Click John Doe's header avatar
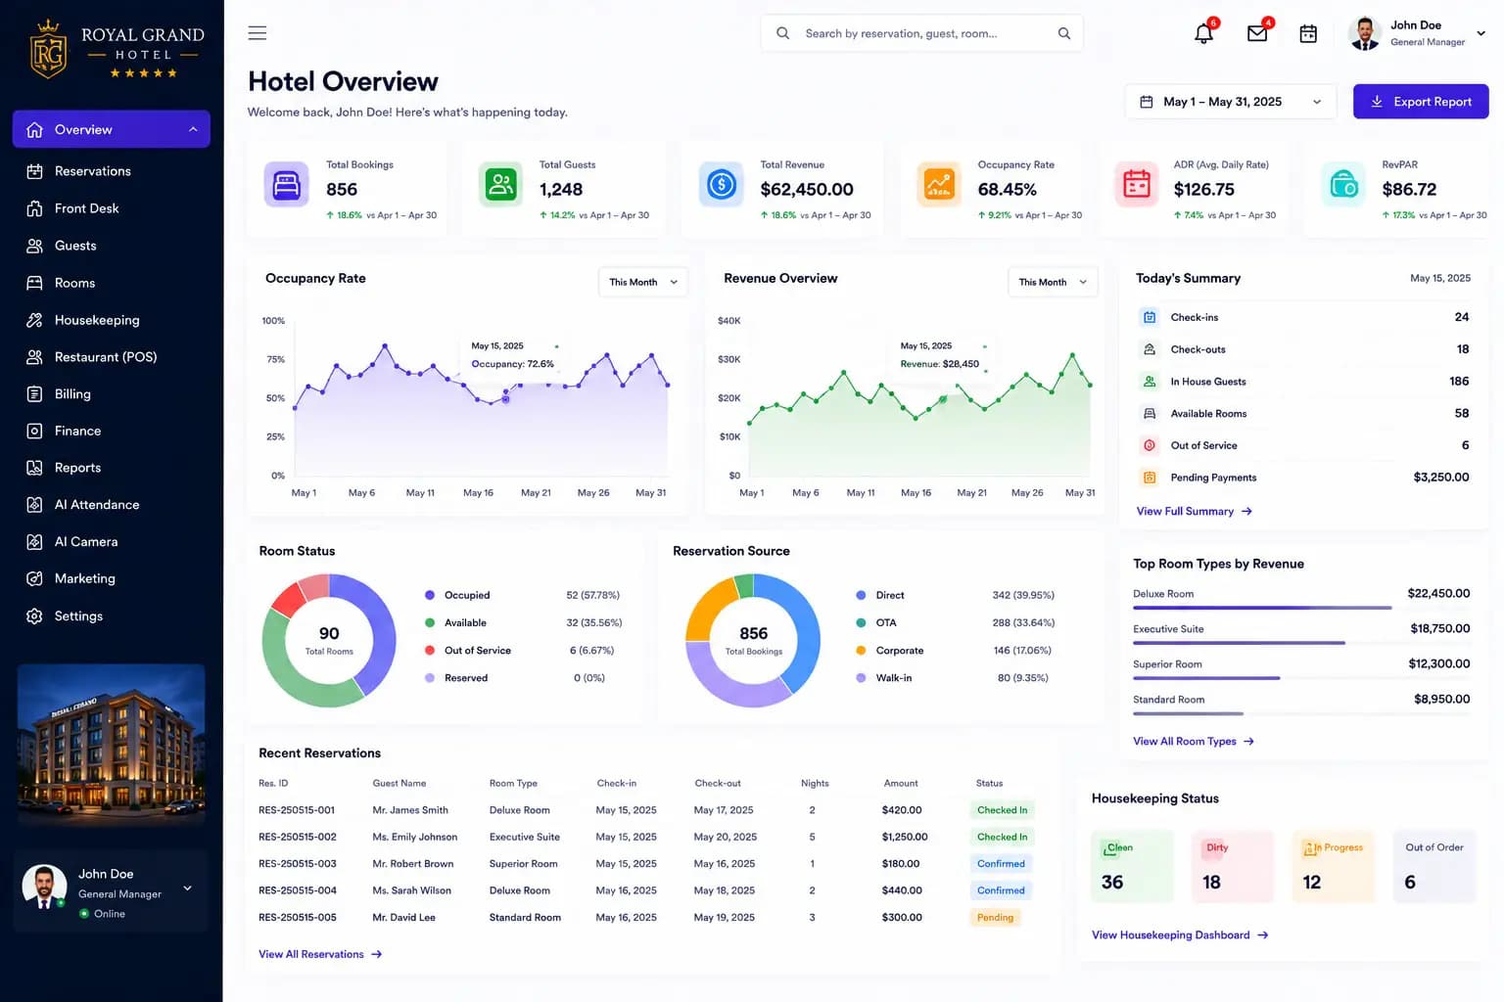 point(1365,33)
